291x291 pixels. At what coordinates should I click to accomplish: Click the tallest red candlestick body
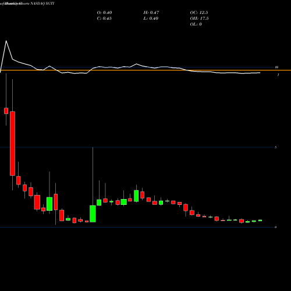click(12, 143)
